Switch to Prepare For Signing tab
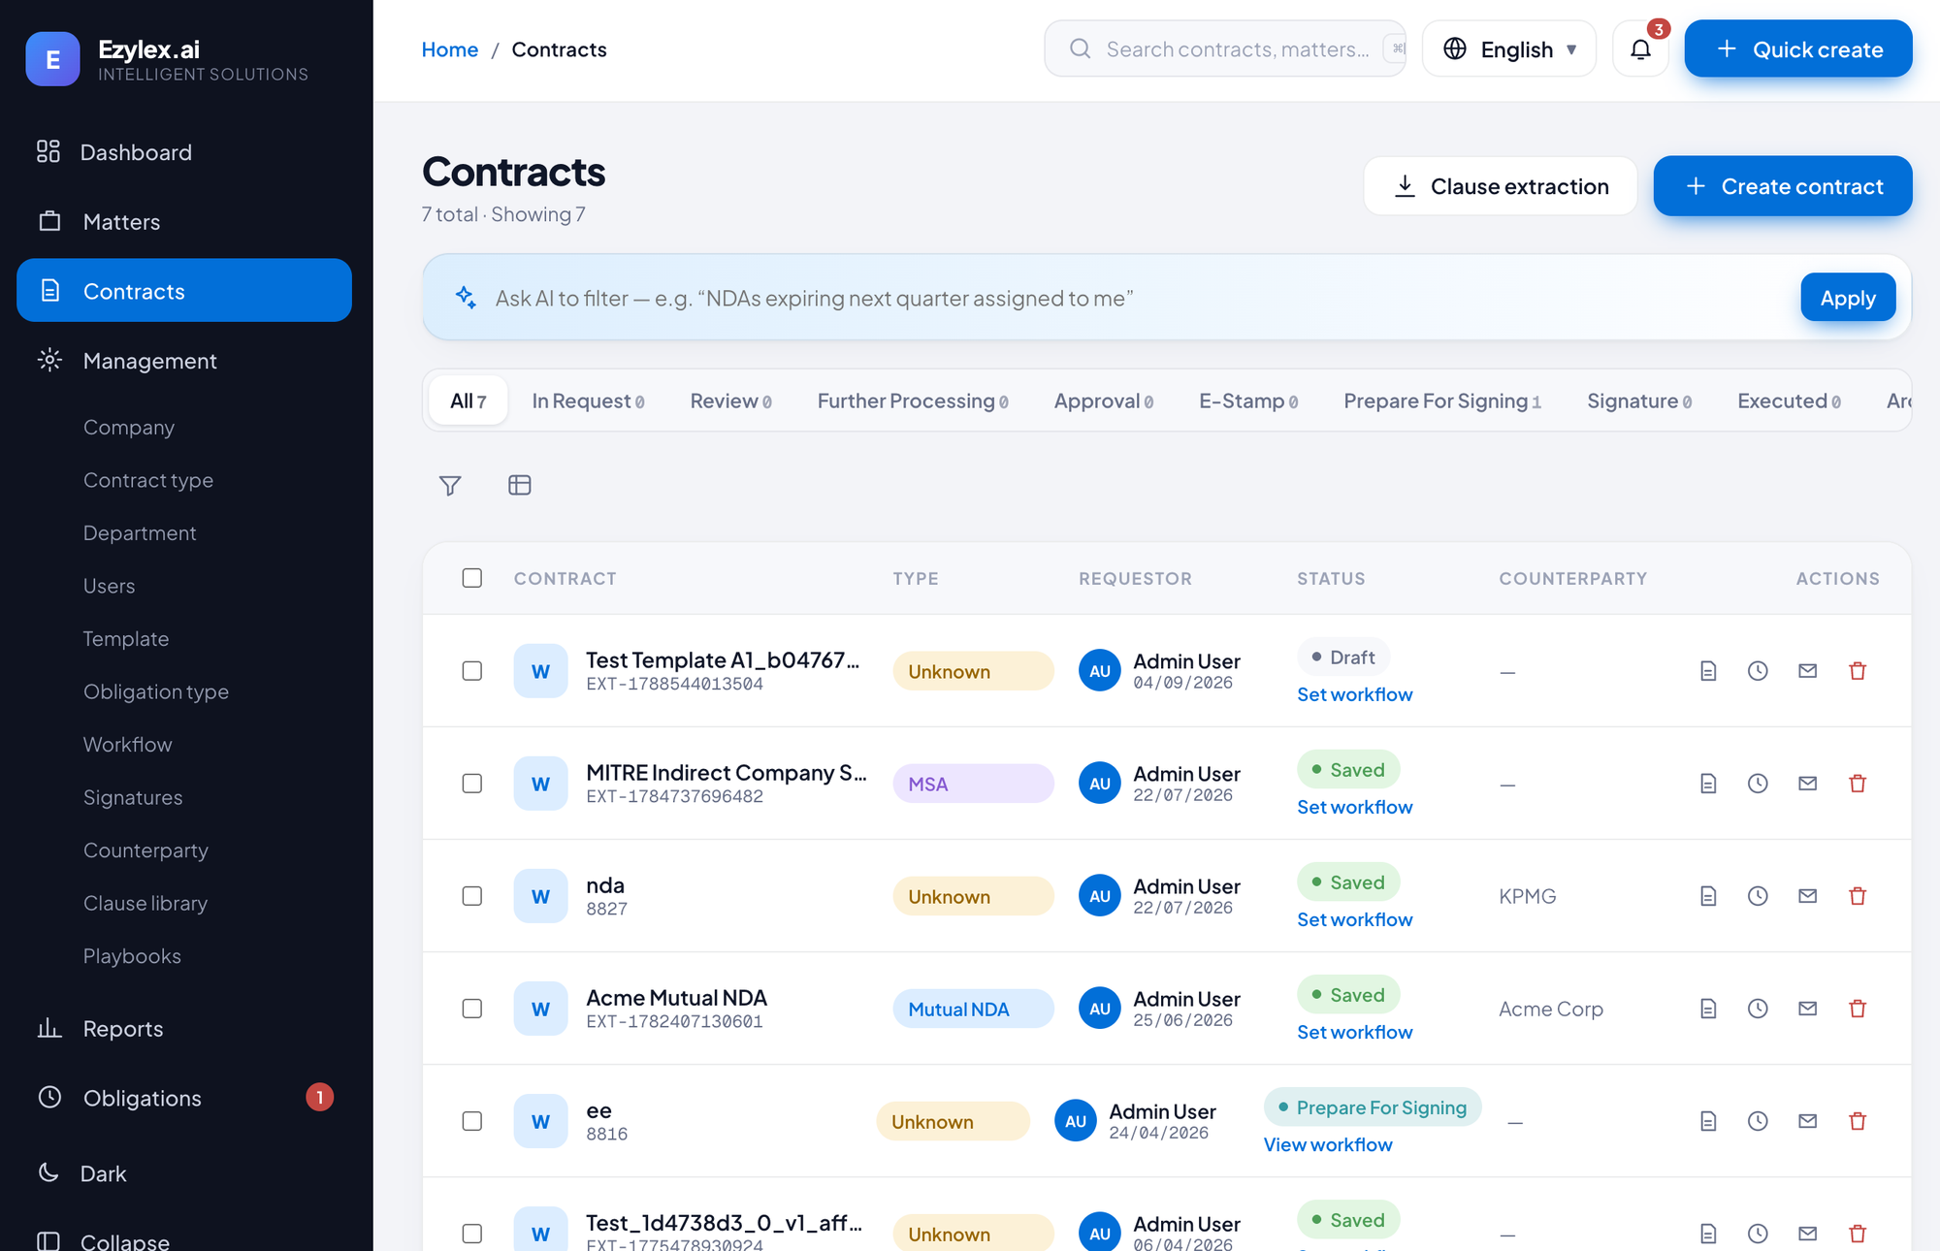This screenshot has width=1940, height=1251. pos(1441,401)
